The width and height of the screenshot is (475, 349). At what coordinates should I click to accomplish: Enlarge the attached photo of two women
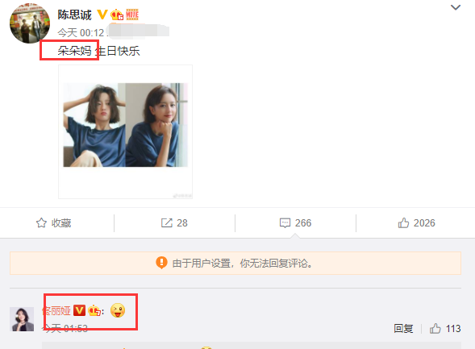coord(126,125)
